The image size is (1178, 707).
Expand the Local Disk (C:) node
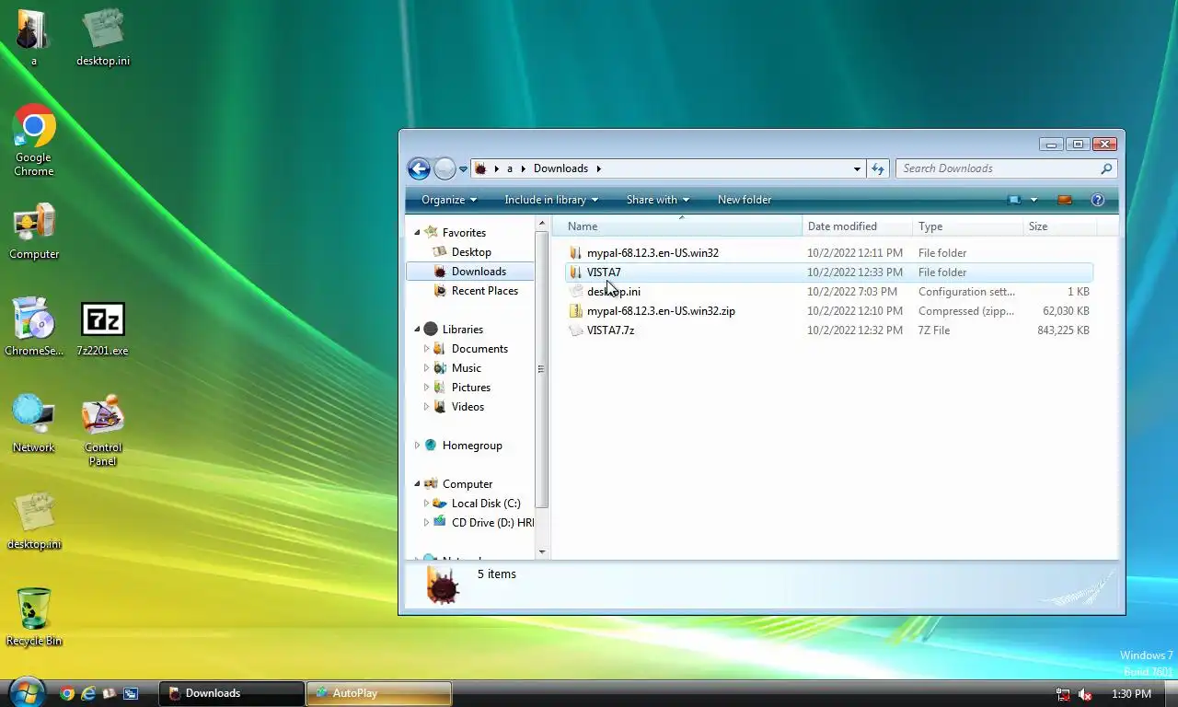click(426, 504)
